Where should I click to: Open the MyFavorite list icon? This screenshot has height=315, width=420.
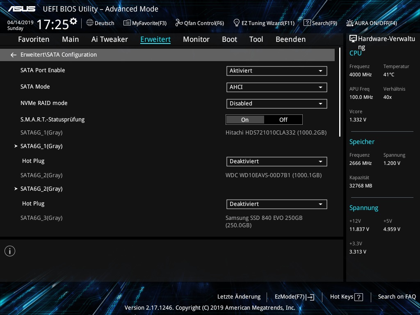pos(127,23)
